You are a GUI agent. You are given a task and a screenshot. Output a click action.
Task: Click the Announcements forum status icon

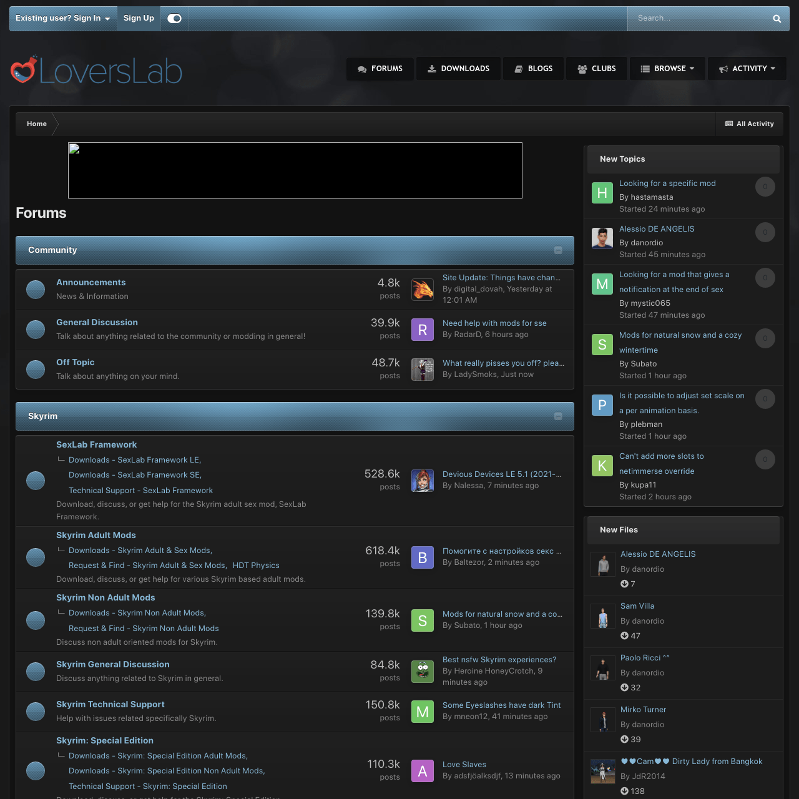36,290
